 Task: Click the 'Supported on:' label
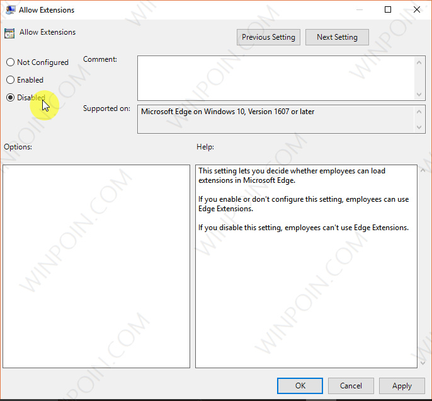coord(106,108)
